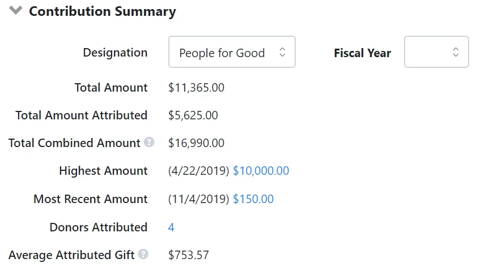The height and width of the screenshot is (267, 485).
Task: Select the $5,625.00 attributed amount value
Action: pos(193,115)
